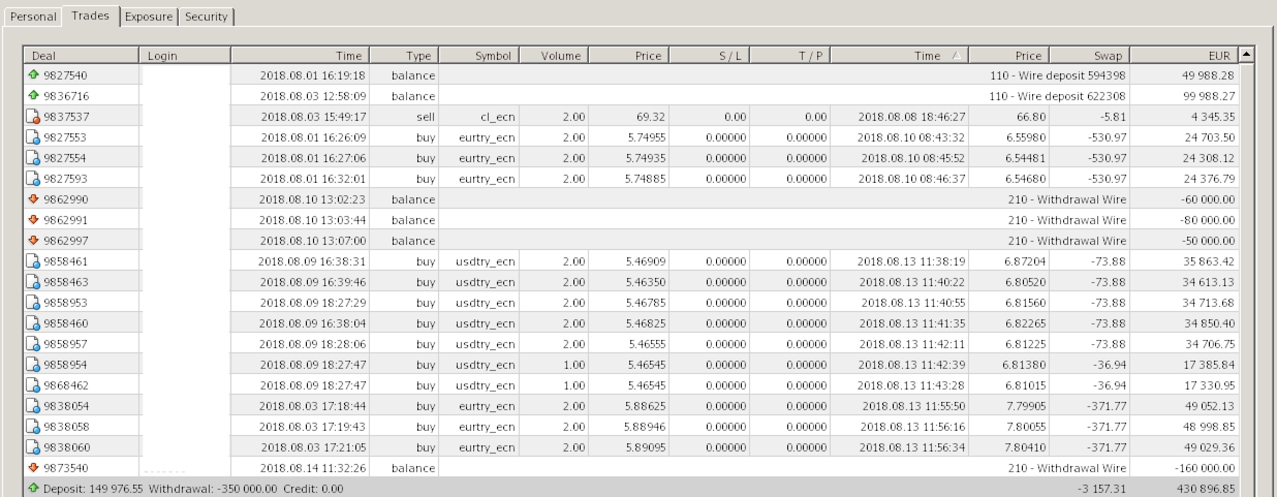The width and height of the screenshot is (1277, 497).
Task: Click green arrow icon beside deal 9836716
Action: coord(34,96)
